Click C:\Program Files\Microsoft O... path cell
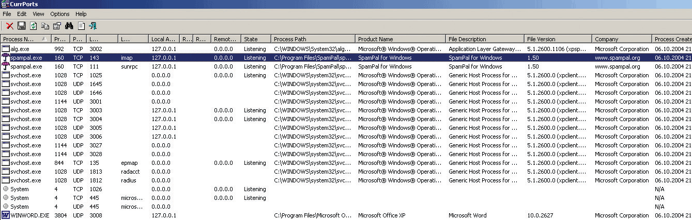692x220 pixels. click(313, 215)
